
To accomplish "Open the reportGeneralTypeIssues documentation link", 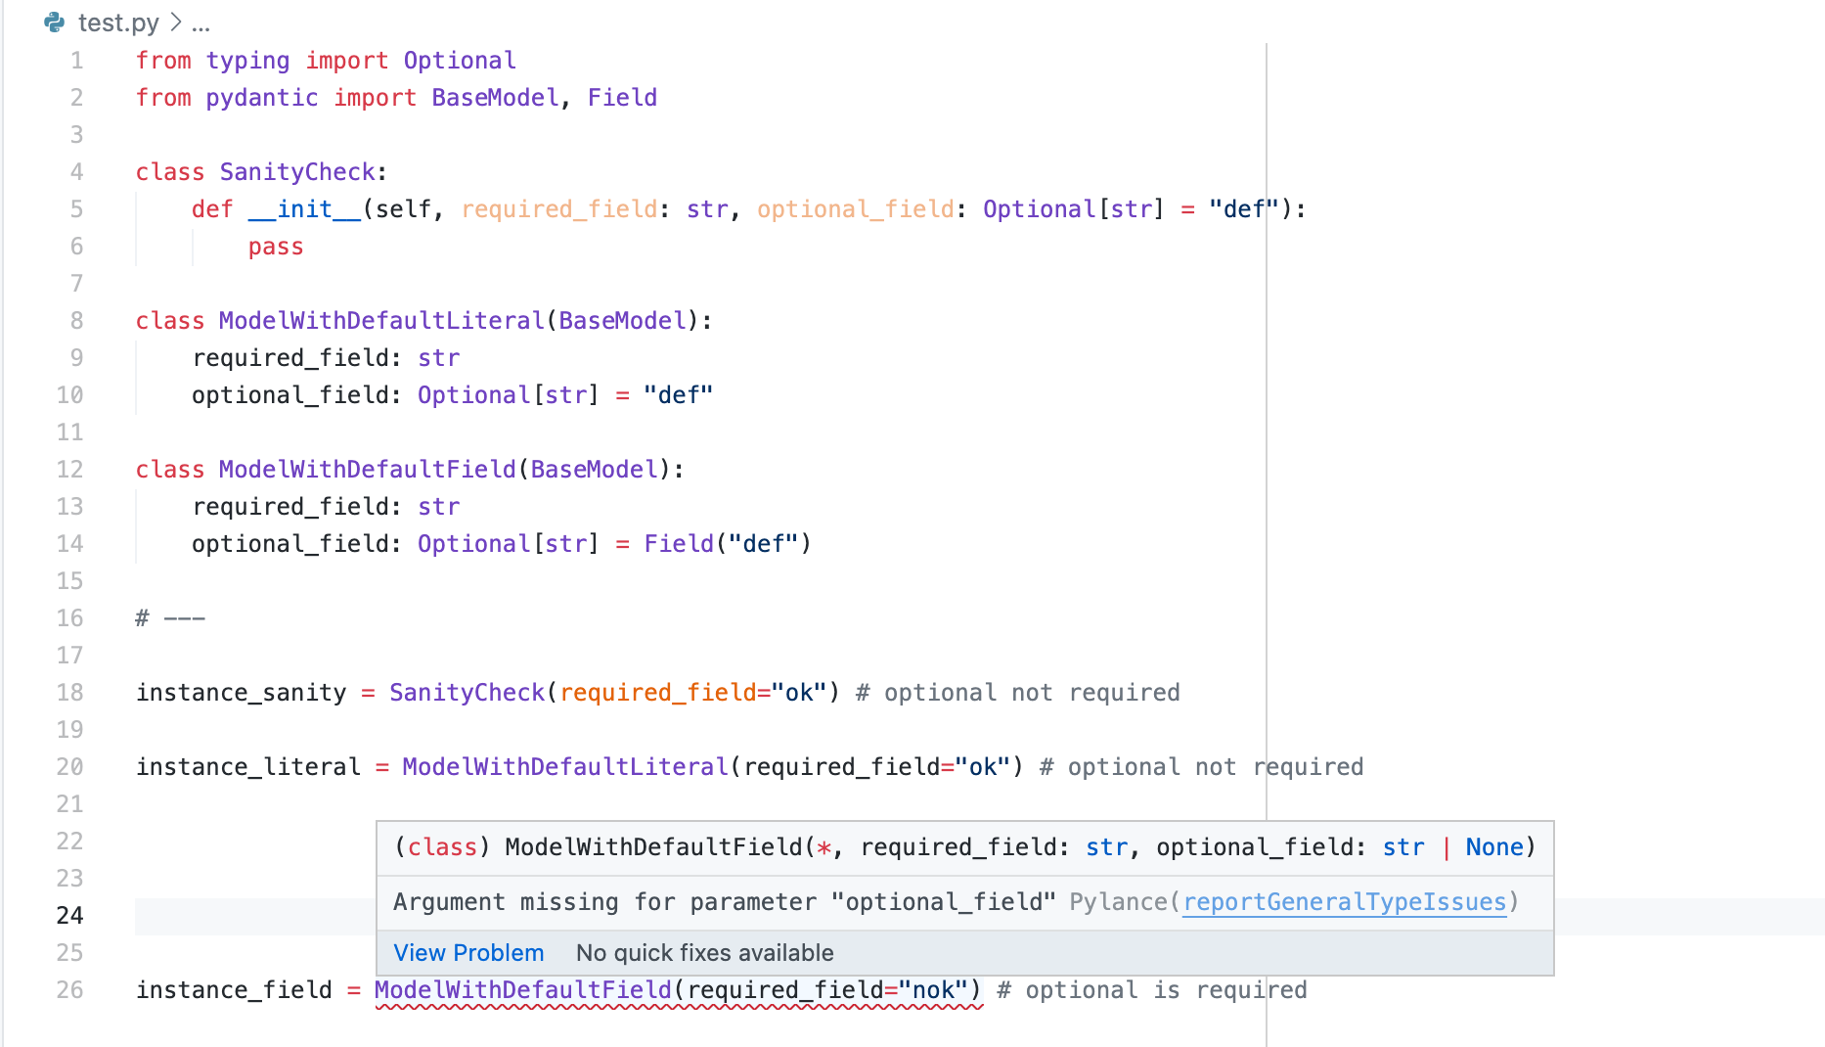I will coord(1344,901).
